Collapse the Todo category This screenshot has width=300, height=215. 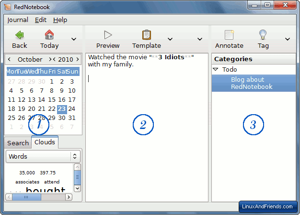point(216,69)
